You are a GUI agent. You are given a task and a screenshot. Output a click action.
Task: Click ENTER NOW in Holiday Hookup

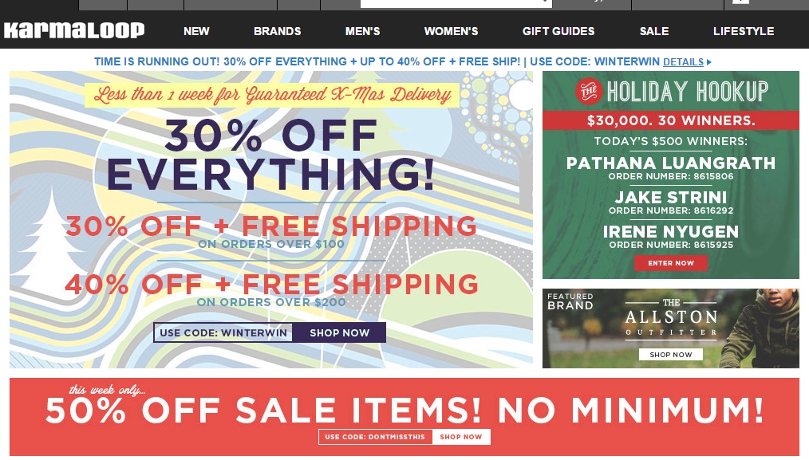click(671, 263)
